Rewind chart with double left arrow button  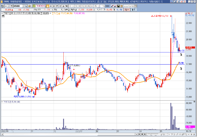pos(139,134)
